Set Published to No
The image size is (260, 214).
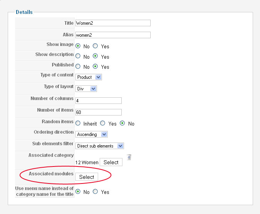tap(78, 66)
